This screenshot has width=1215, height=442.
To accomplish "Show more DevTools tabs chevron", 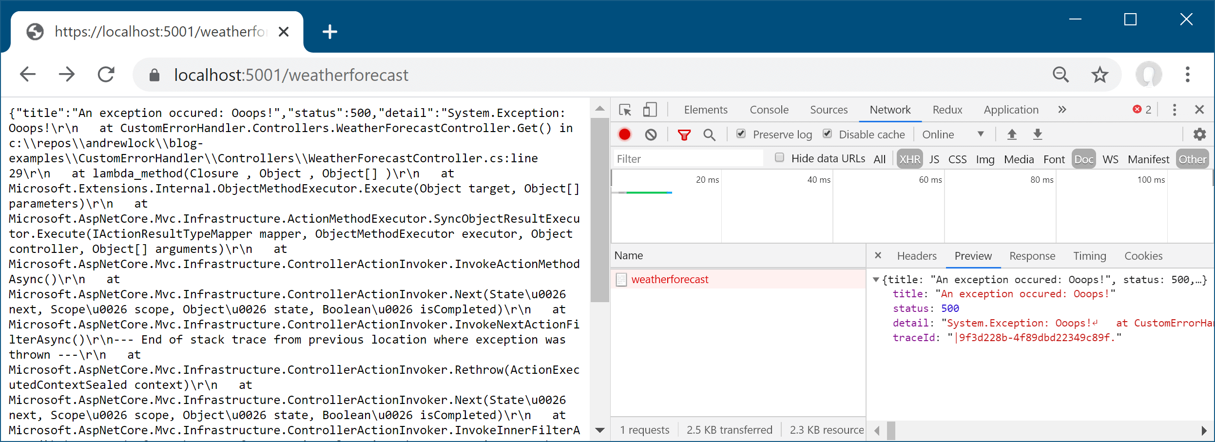I will [x=1062, y=110].
